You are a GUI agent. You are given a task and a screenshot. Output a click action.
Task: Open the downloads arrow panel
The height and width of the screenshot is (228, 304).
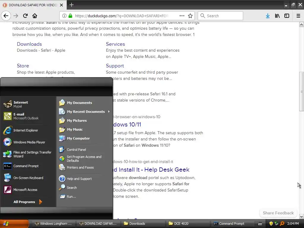pyautogui.click(x=268, y=16)
